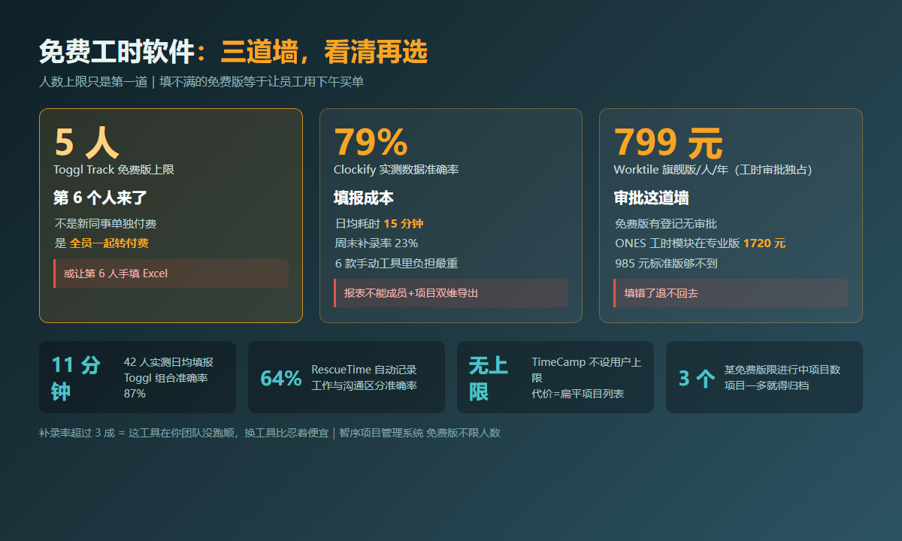902x541 pixels.
Task: Click the callout '或让第 6 人手填 Excel'
Action: click(171, 274)
